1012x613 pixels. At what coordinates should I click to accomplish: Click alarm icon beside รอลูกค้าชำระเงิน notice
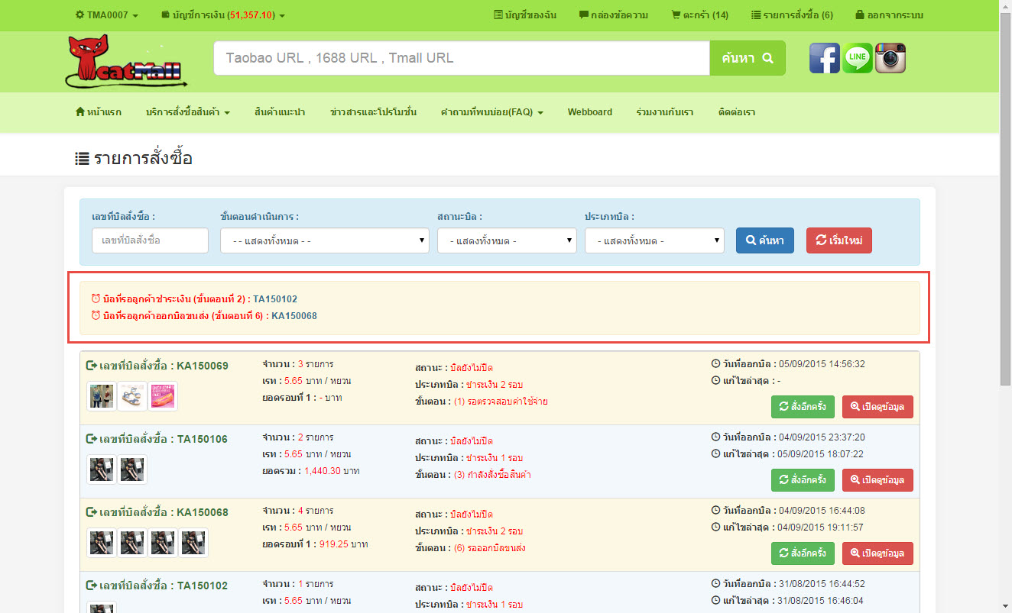point(96,299)
